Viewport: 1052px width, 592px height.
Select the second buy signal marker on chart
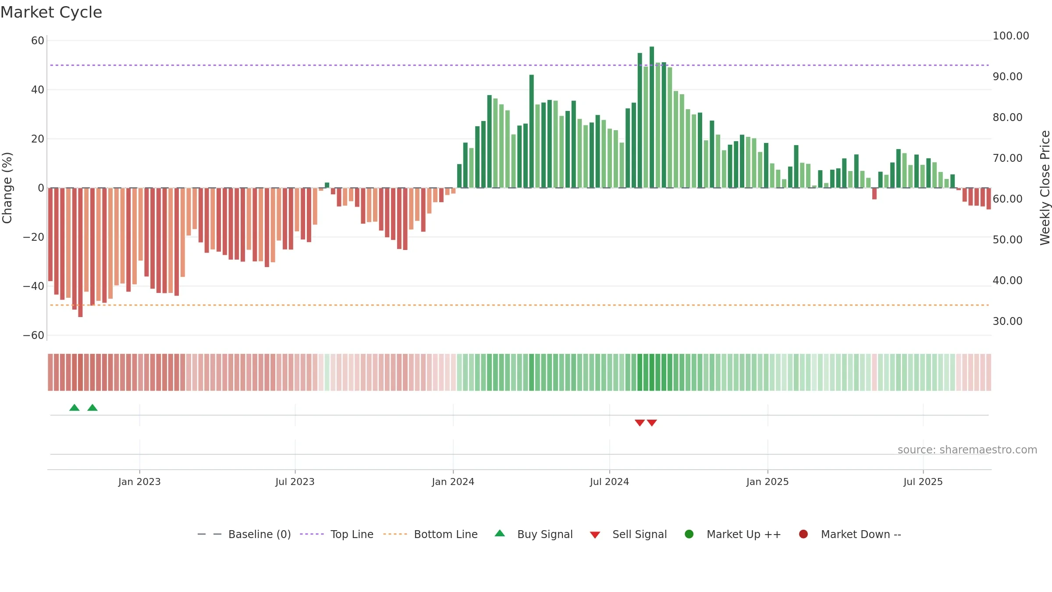(92, 408)
